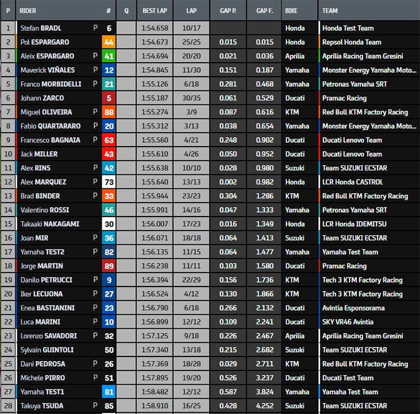Click best lap time 1:55.187
Screen dimensions: 420x414
pos(155,98)
